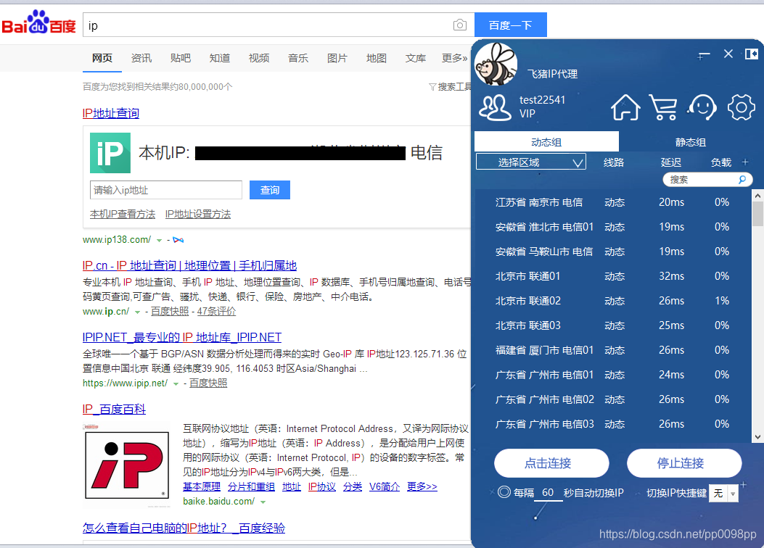Click the 点击连接 connect button
The width and height of the screenshot is (764, 548).
click(551, 463)
